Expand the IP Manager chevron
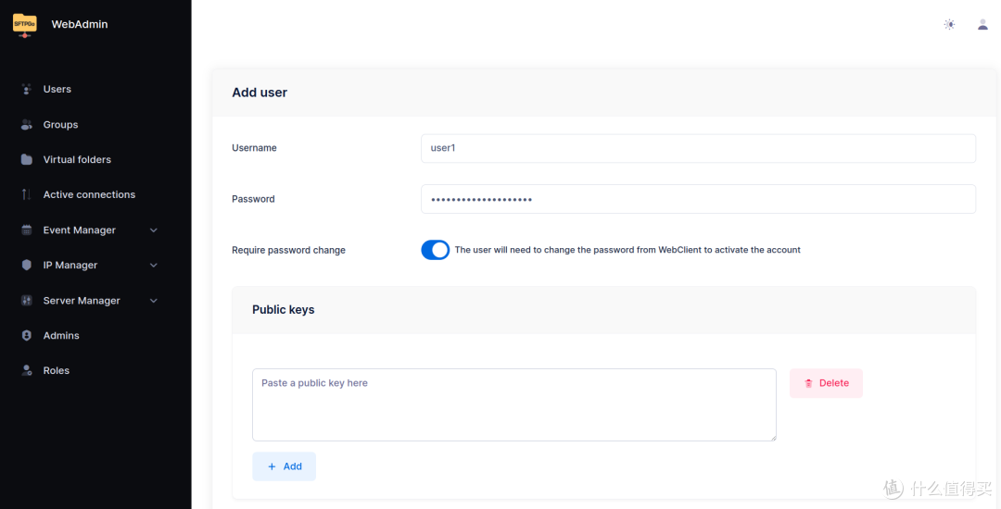Screen dimensions: 1001x509 pos(153,265)
